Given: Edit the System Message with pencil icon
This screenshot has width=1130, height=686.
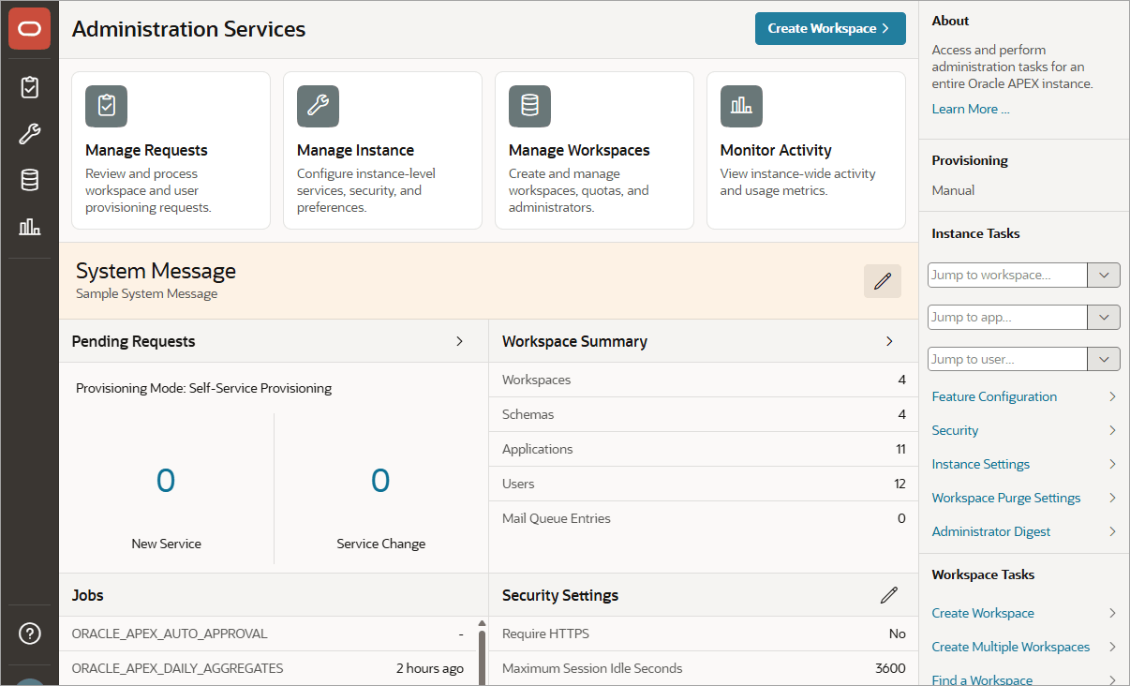Looking at the screenshot, I should point(882,281).
